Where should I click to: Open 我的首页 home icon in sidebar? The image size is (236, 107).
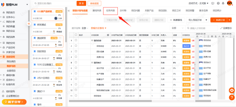pyautogui.click(x=4, y=12)
